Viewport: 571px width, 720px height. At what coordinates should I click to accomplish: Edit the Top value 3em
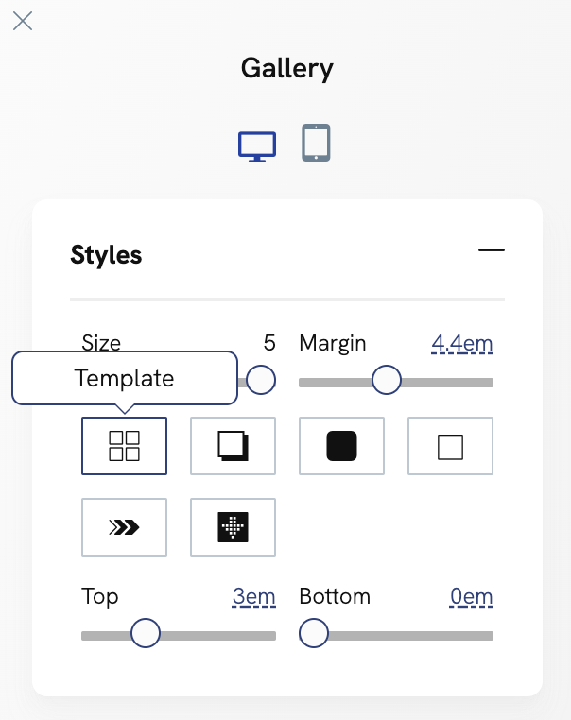pos(254,596)
